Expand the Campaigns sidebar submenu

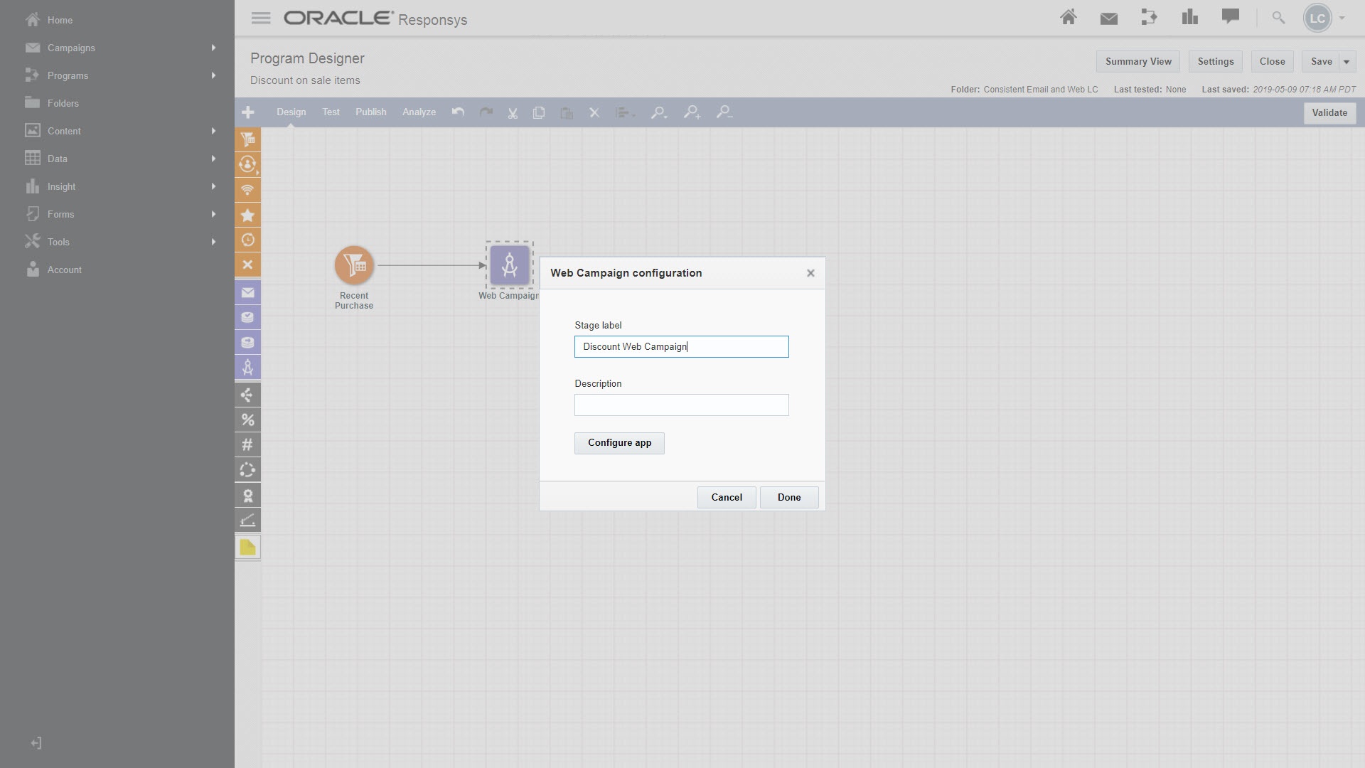tap(213, 48)
